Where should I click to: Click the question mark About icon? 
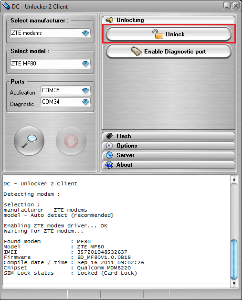109,165
